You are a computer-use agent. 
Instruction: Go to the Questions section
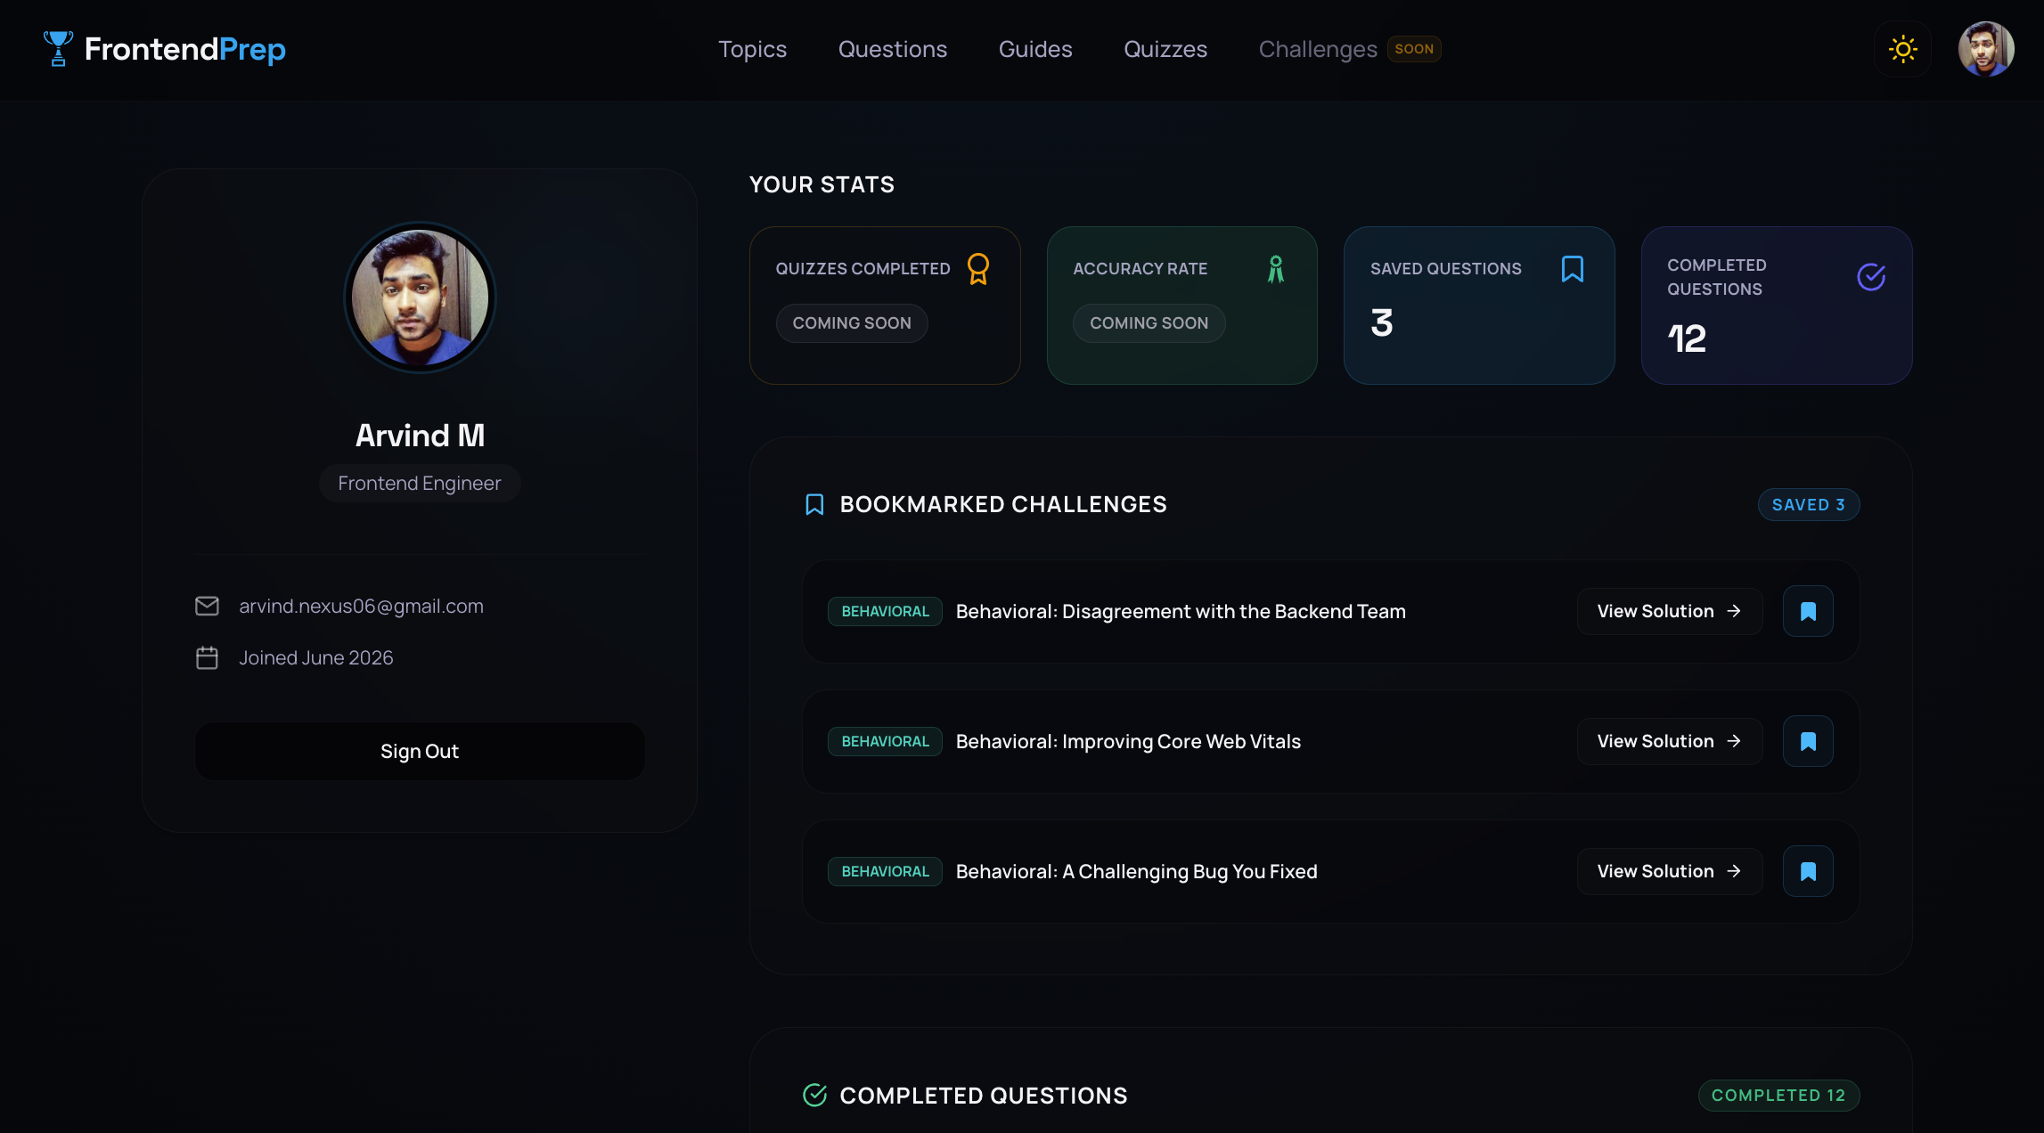coord(892,49)
